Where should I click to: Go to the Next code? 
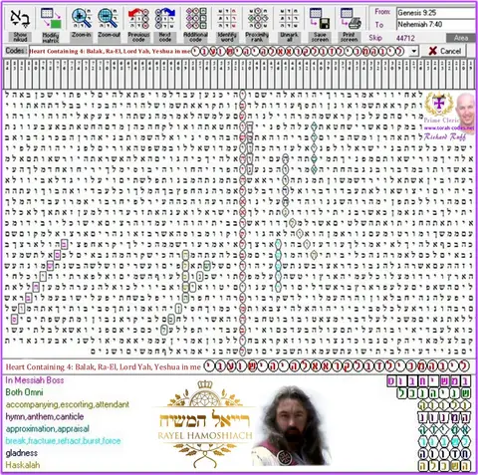click(165, 18)
